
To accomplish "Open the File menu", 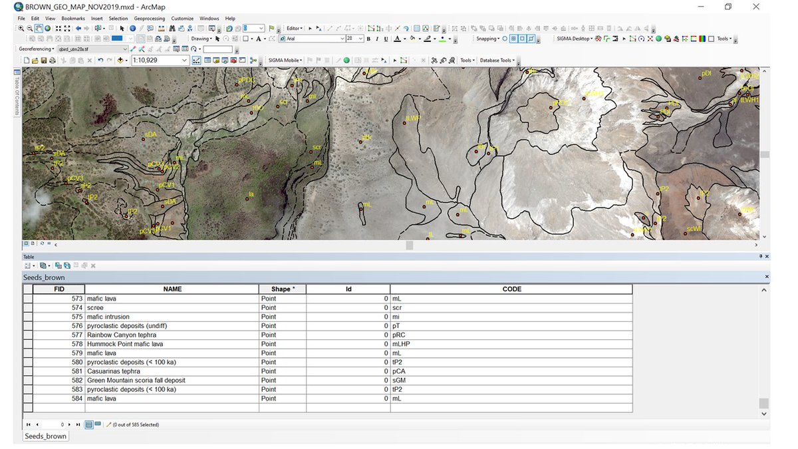I will pyautogui.click(x=21, y=19).
